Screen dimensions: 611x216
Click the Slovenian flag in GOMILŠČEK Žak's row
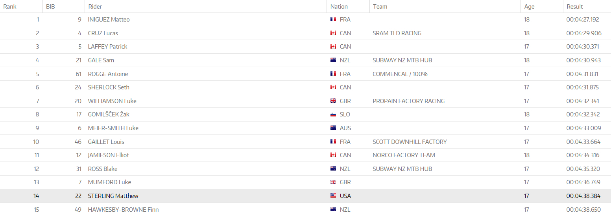click(333, 114)
